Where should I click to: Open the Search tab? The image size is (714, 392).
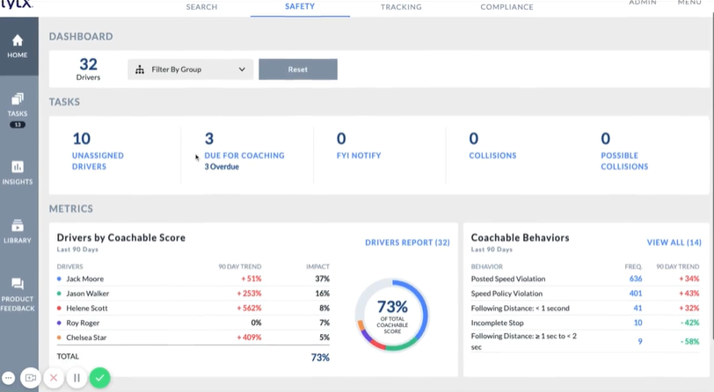point(201,7)
